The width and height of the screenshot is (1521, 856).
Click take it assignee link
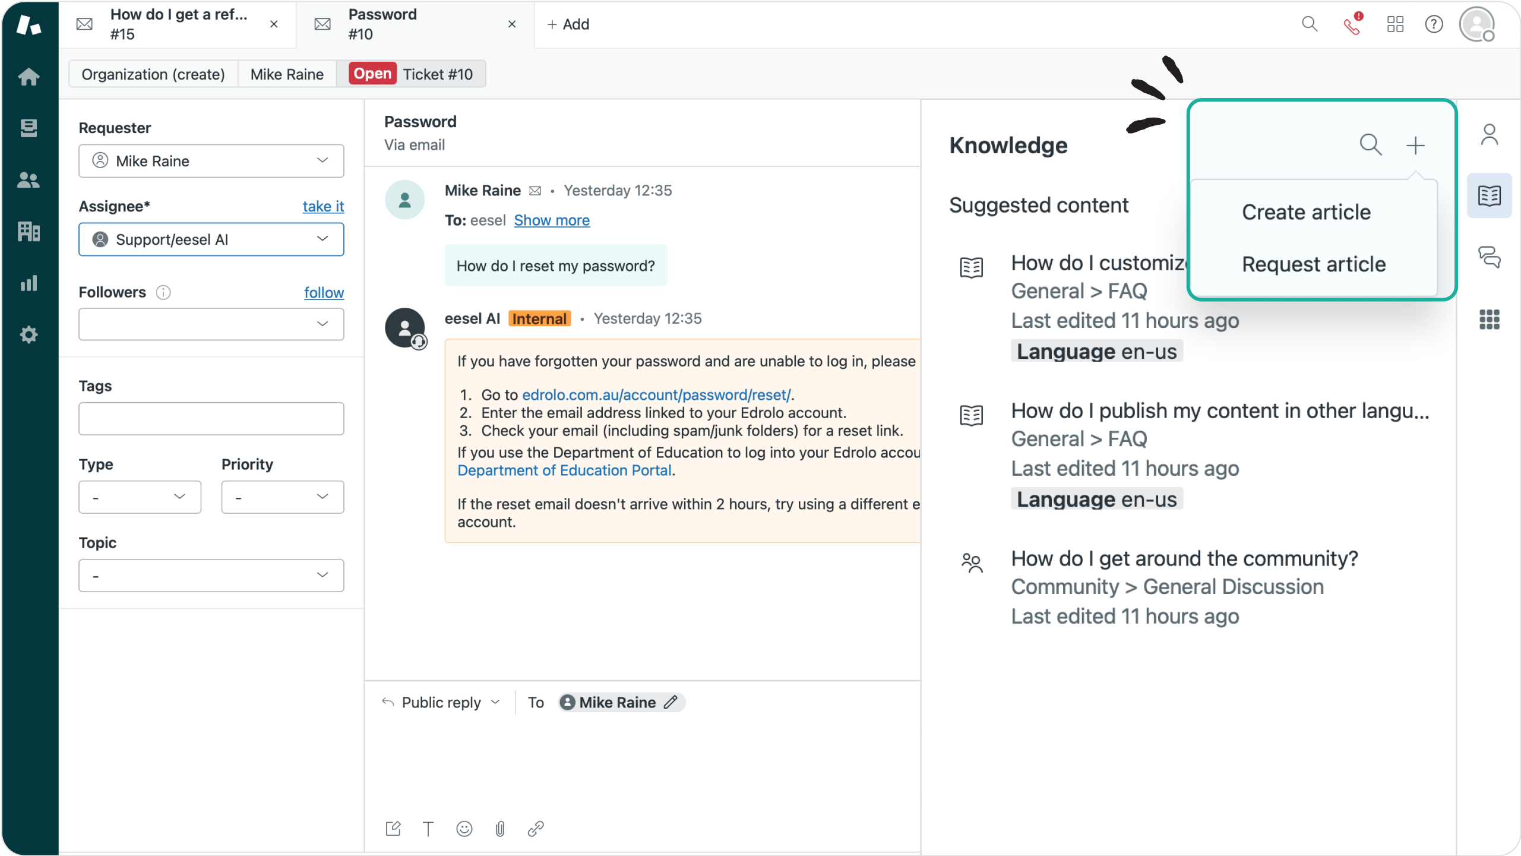click(324, 206)
